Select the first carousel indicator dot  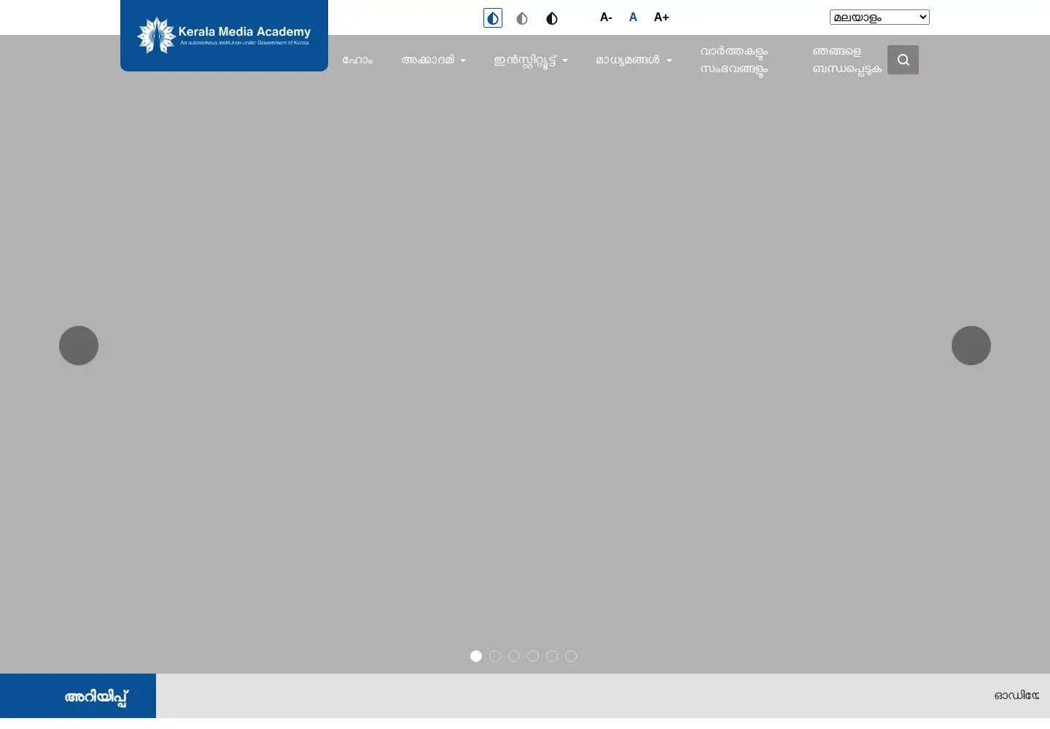476,656
